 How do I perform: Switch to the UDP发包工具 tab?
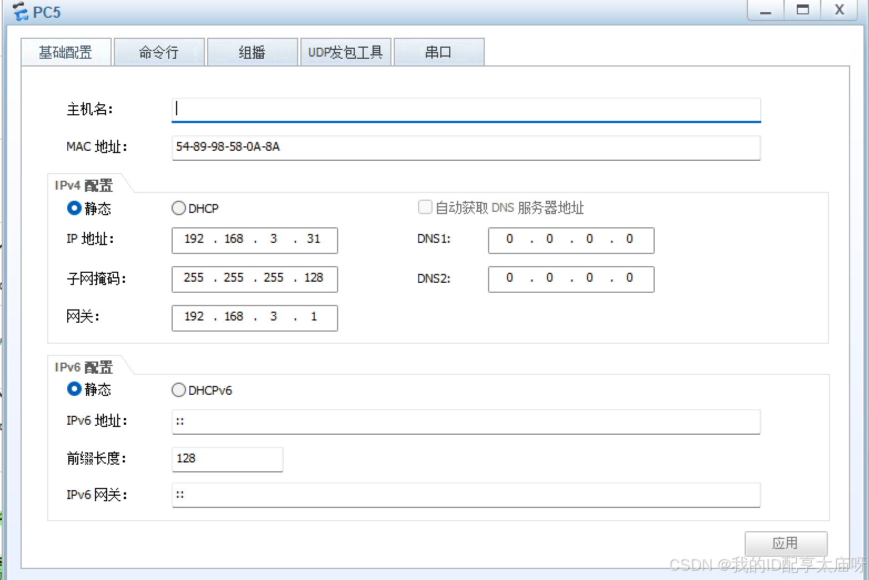[x=346, y=52]
